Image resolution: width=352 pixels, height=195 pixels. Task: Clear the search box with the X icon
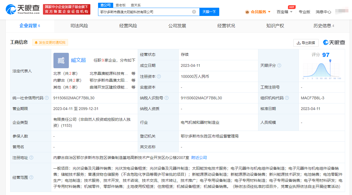194,12
